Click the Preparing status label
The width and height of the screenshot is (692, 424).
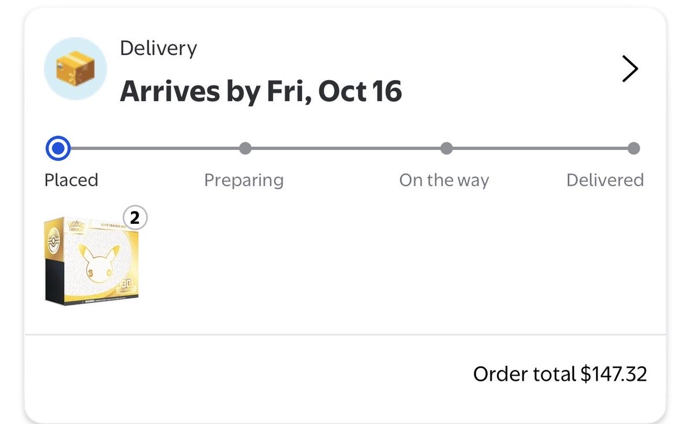click(244, 181)
